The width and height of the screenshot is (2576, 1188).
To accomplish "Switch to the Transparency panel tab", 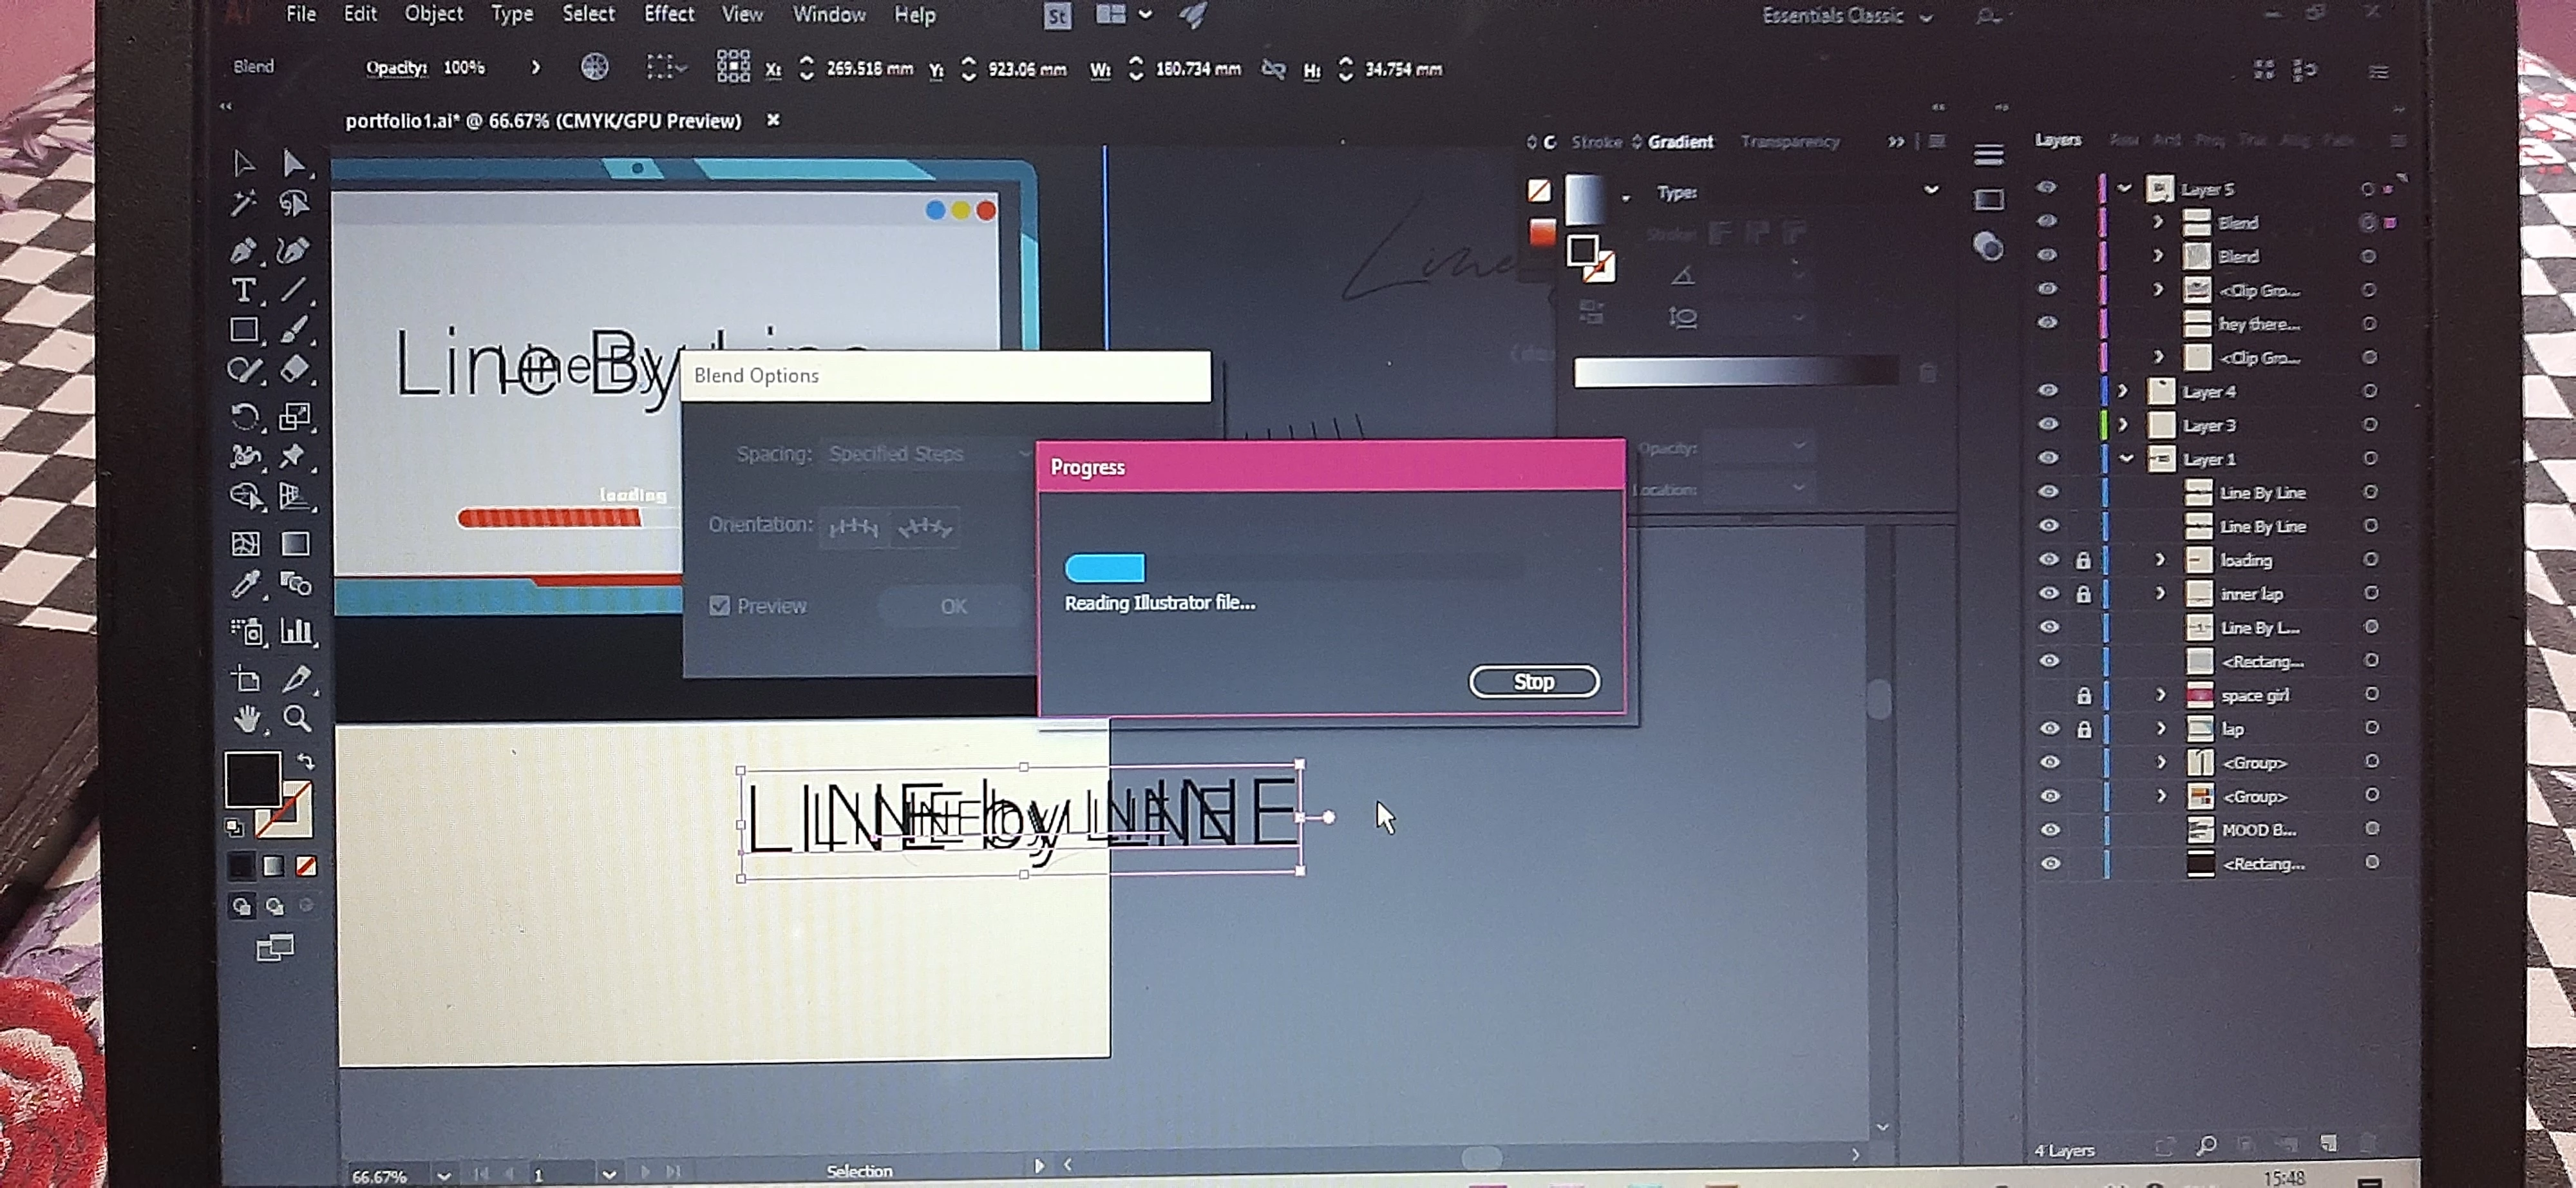I will tap(1789, 142).
